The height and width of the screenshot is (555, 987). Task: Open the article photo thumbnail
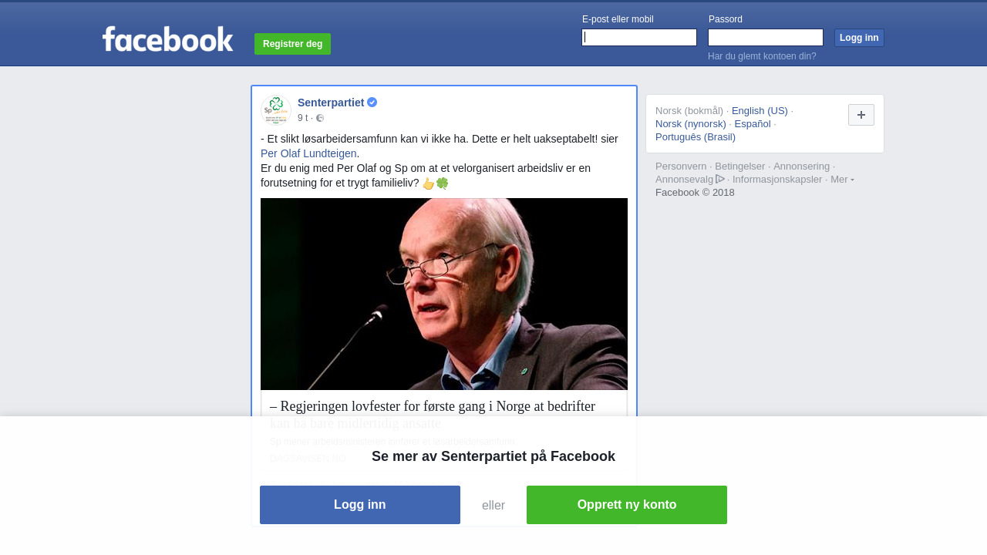tap(444, 294)
